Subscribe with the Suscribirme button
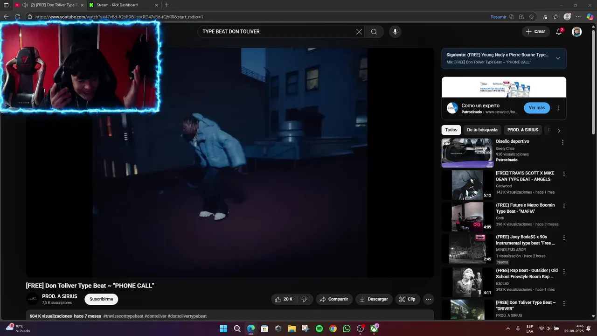This screenshot has height=336, width=597. pos(101,299)
